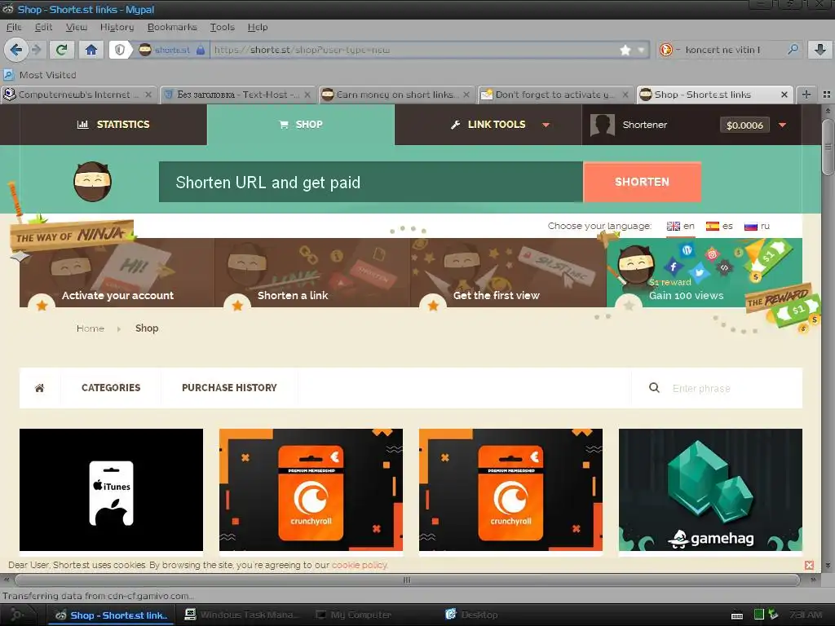Click the DuckDuckGo search engine icon

665,50
